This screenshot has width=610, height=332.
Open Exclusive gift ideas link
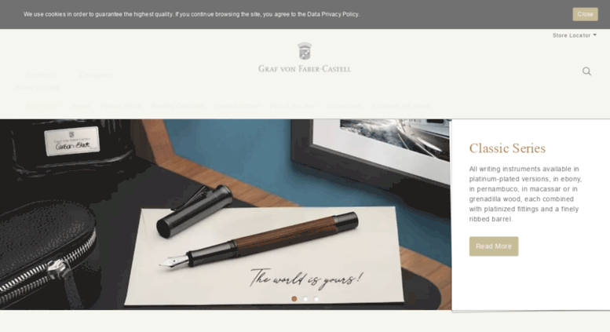click(x=400, y=106)
